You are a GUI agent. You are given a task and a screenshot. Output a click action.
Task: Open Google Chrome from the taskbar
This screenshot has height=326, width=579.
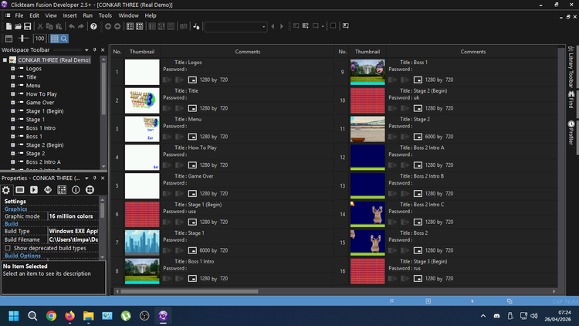pyautogui.click(x=51, y=316)
